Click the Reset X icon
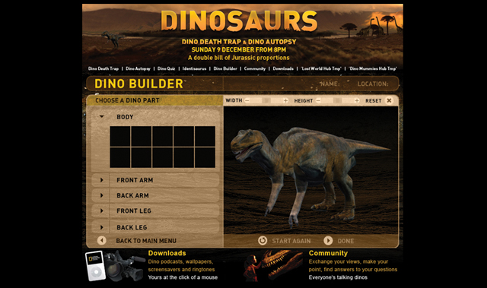 [x=389, y=100]
